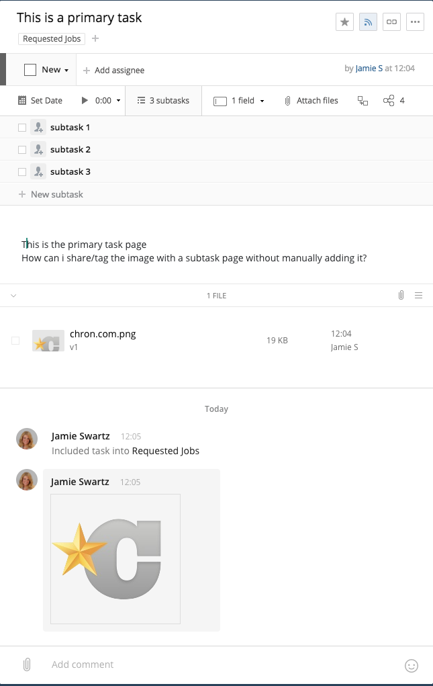Image resolution: width=433 pixels, height=686 pixels.
Task: Start the timer play button
Action: [85, 101]
